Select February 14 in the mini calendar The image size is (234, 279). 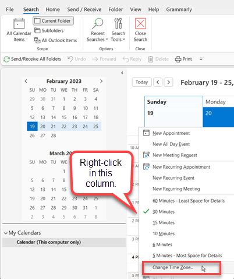point(54,117)
